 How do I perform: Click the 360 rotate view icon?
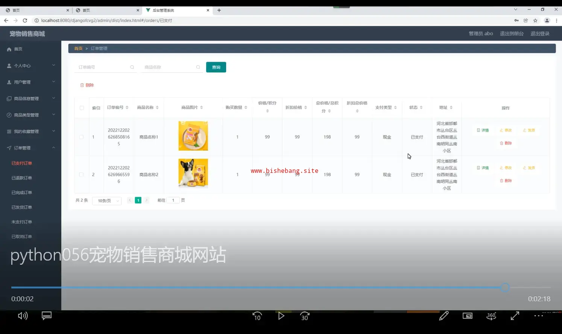coord(491,316)
